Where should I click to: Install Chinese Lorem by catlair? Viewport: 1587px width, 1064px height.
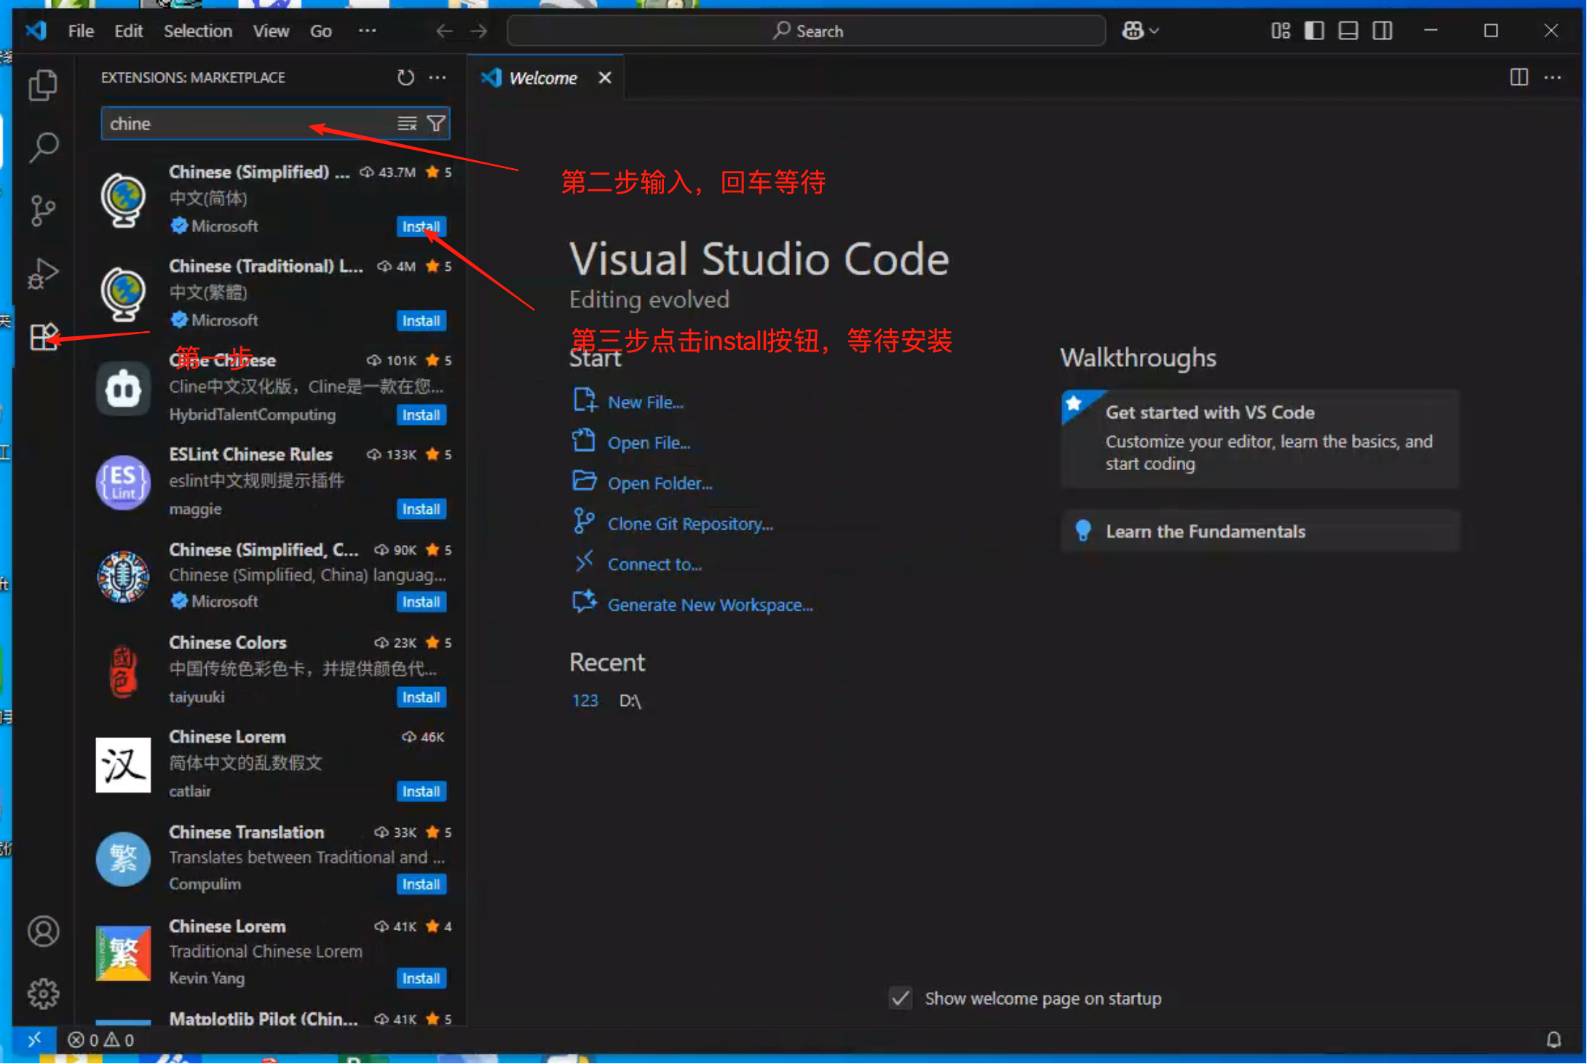coord(421,791)
